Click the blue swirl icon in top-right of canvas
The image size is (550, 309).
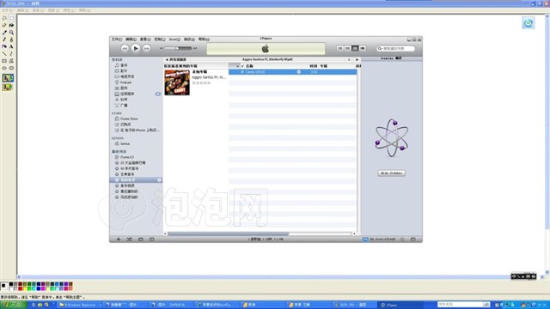pos(529,23)
